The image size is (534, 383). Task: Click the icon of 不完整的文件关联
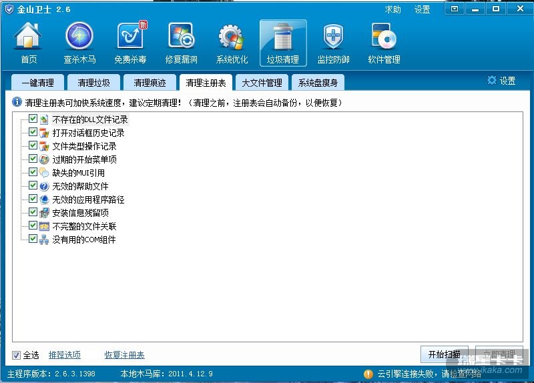[x=44, y=226]
